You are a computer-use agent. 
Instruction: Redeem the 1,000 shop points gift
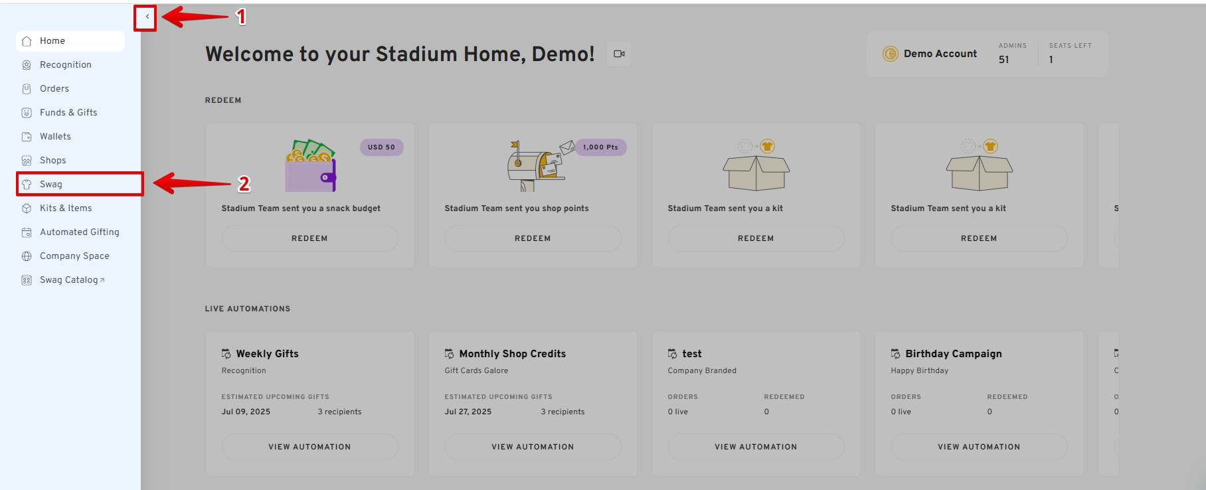click(x=533, y=238)
